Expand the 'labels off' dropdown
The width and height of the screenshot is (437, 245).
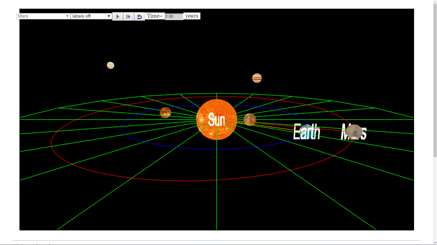91,16
